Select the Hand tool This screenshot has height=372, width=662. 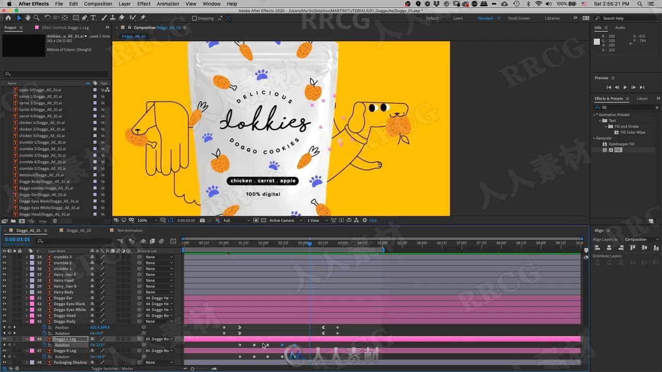click(x=28, y=18)
